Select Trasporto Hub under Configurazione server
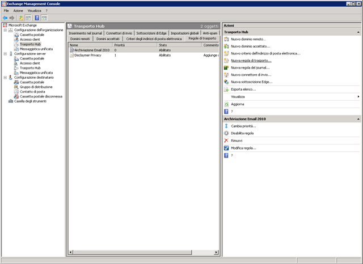Screen dimensions: 363x264 (x=30, y=68)
